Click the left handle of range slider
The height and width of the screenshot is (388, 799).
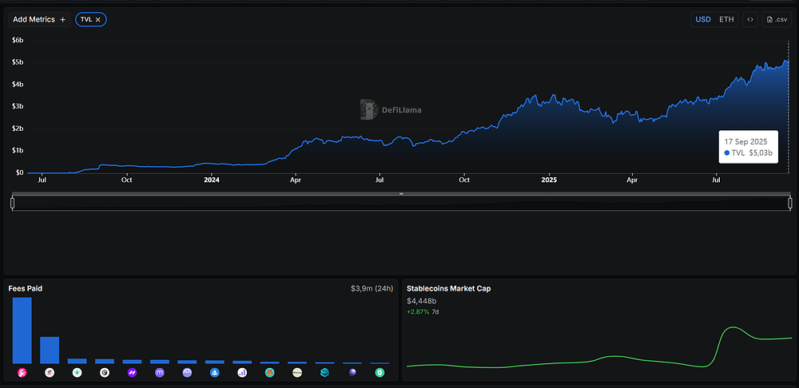13,203
